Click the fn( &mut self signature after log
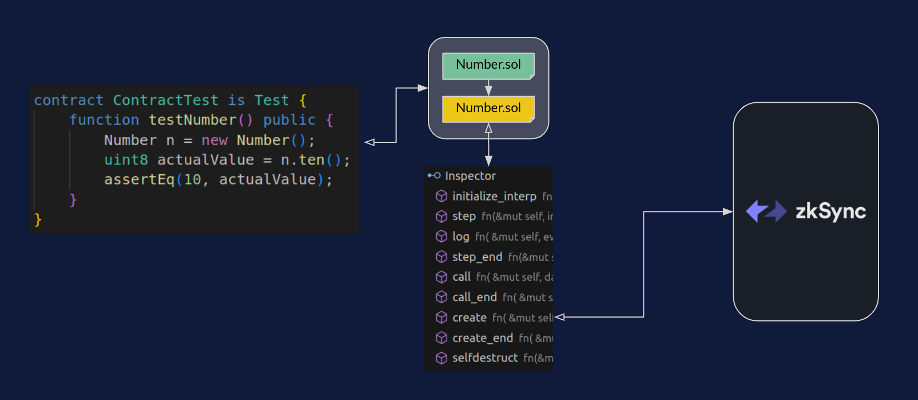The width and height of the screenshot is (918, 400). 514,237
